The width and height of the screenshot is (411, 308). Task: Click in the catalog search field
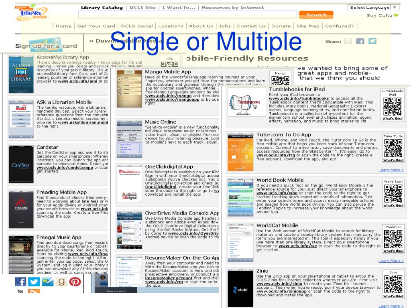[188, 15]
